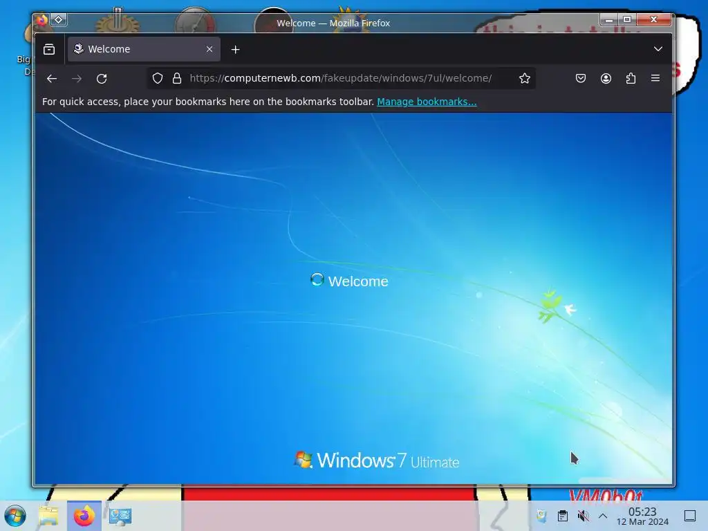Image resolution: width=708 pixels, height=531 pixels.
Task: Focus the address bar URL
Action: pyautogui.click(x=340, y=78)
